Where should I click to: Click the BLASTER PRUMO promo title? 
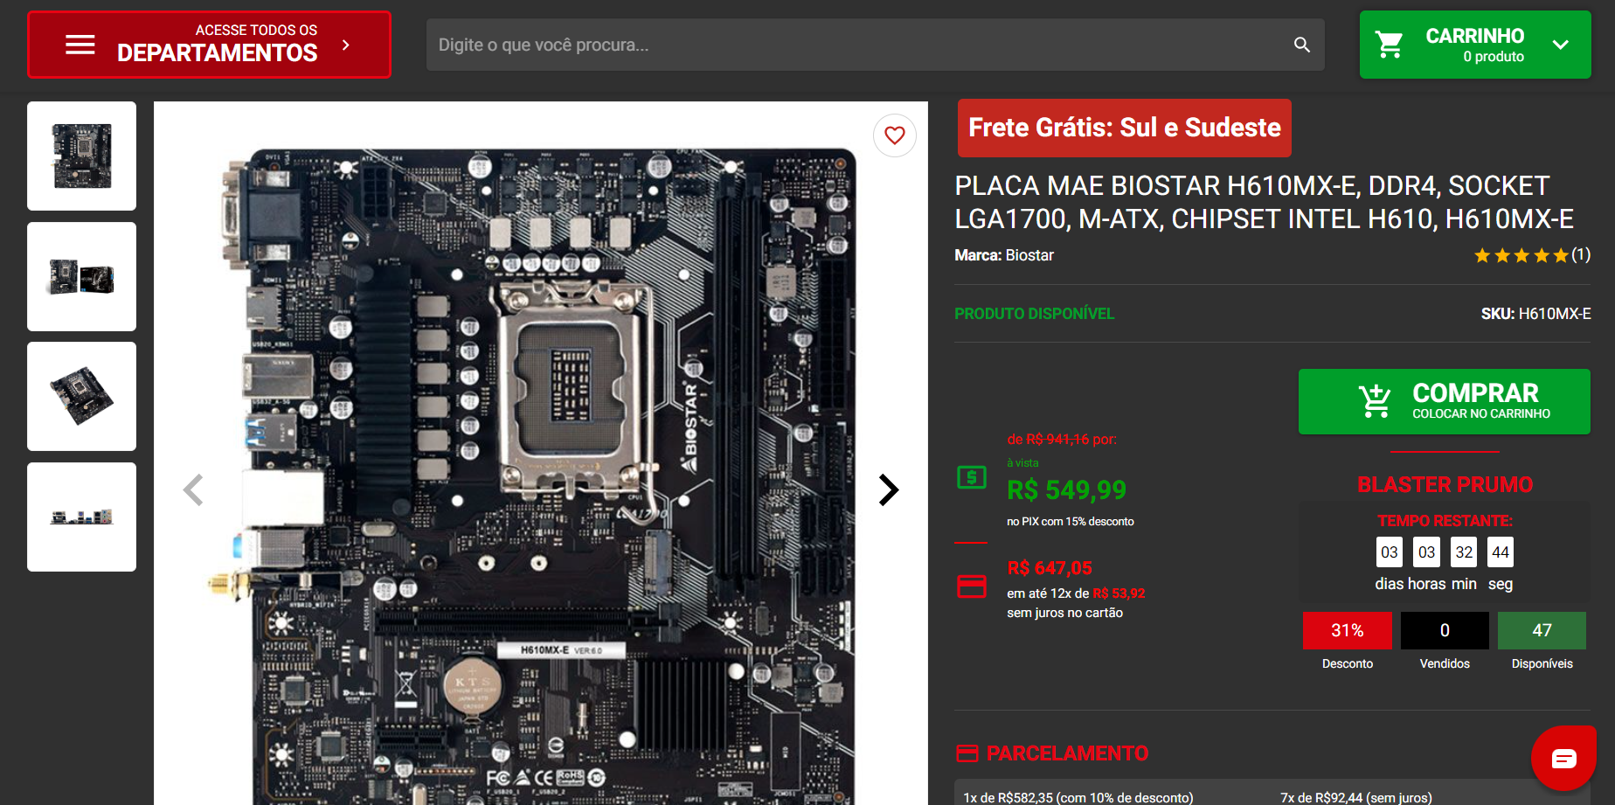point(1445,485)
